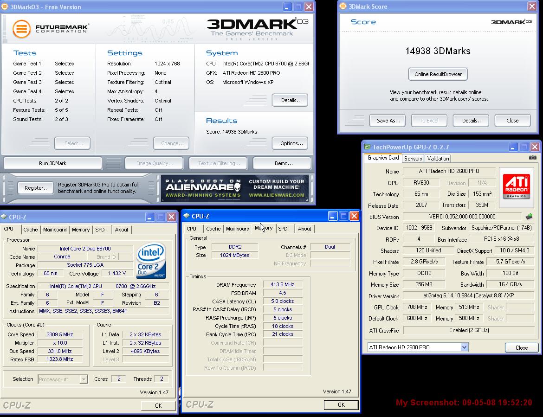
Task: Click the GPU Clock 708 MHz field
Action: coord(417,307)
